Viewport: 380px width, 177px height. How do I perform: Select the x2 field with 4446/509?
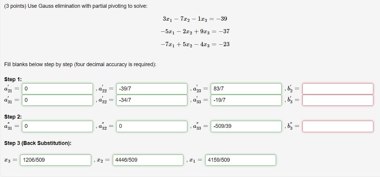(x=148, y=160)
